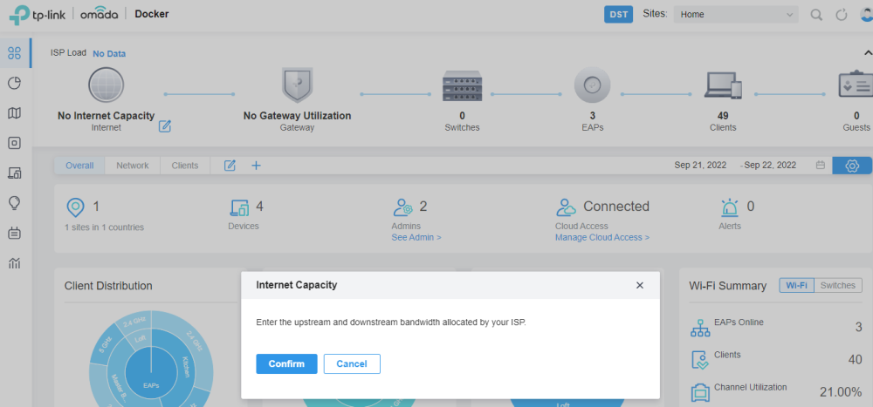873x407 pixels.
Task: Open the user account avatar
Action: pyautogui.click(x=866, y=15)
